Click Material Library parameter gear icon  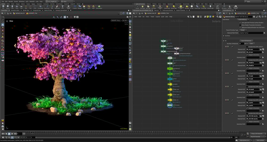[x=254, y=17]
